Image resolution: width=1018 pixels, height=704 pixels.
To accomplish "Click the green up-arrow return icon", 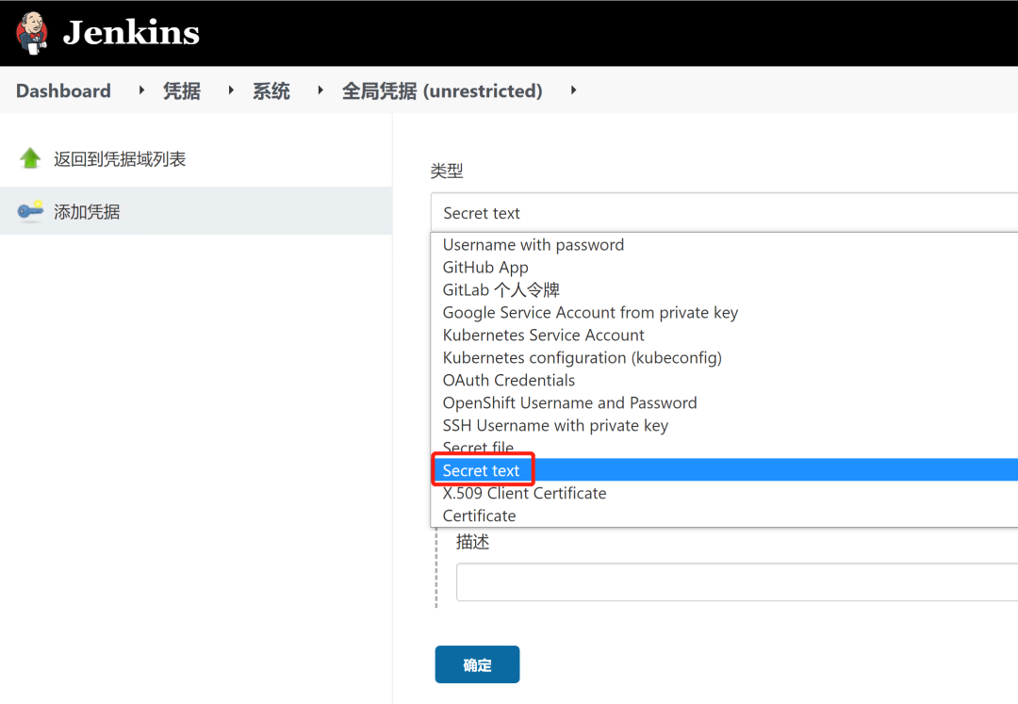I will point(30,158).
